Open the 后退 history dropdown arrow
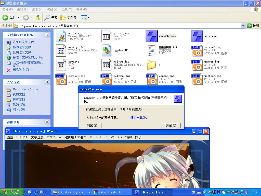Image resolution: width=261 pixels, height=196 pixels. pos(19,18)
